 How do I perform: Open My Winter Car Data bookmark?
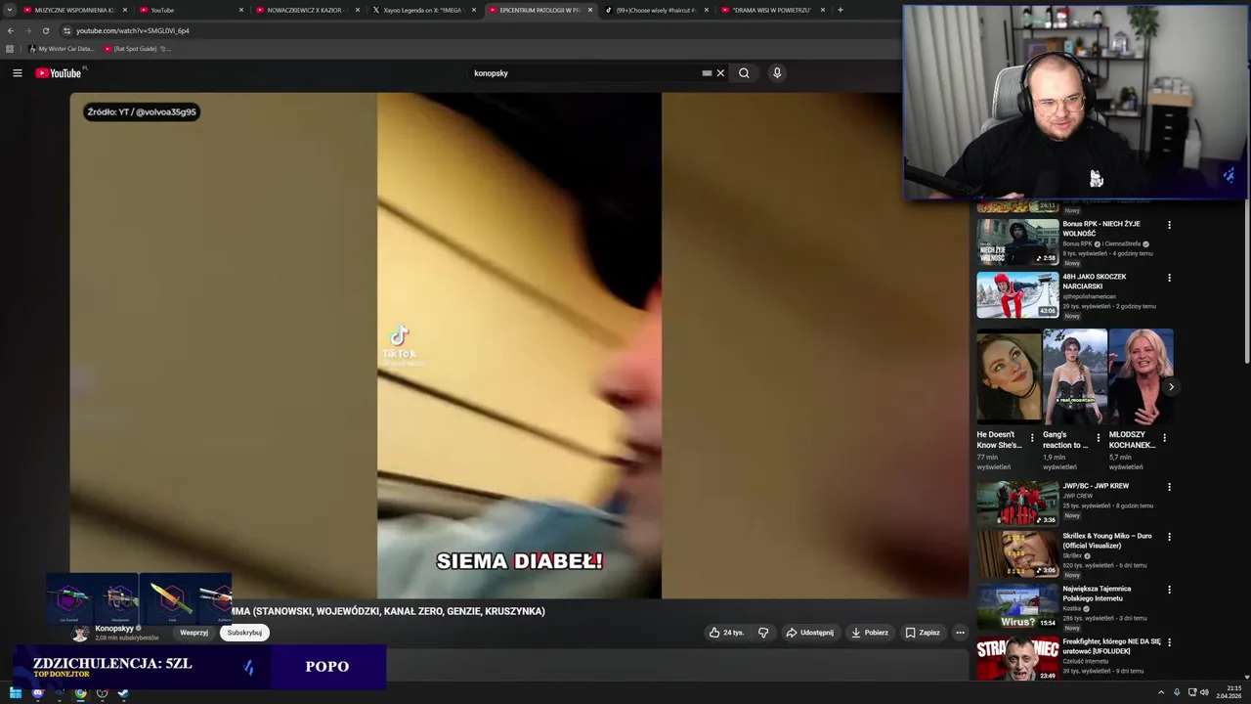(x=61, y=49)
